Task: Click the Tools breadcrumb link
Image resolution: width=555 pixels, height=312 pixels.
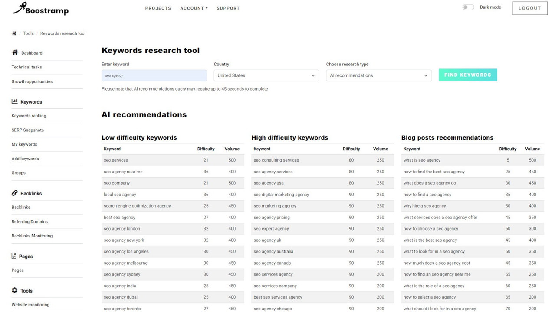Action: (28, 33)
